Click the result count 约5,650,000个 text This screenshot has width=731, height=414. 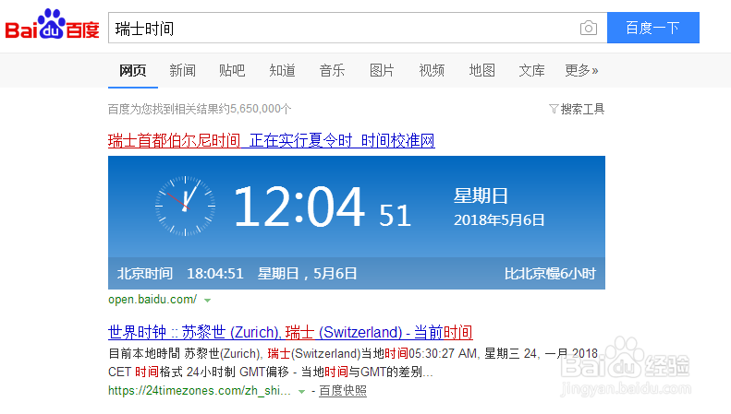tap(255, 109)
